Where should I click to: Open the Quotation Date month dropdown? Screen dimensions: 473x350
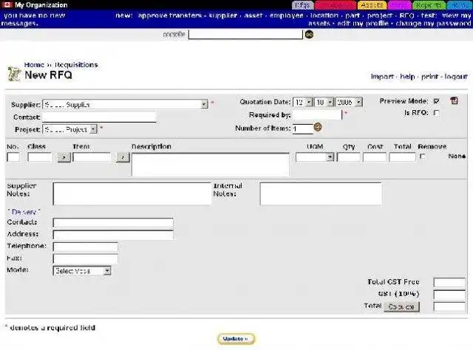(x=324, y=102)
